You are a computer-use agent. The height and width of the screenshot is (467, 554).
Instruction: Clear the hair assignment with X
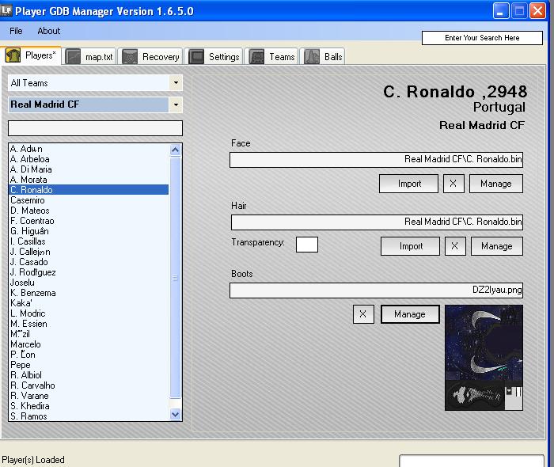(455, 246)
